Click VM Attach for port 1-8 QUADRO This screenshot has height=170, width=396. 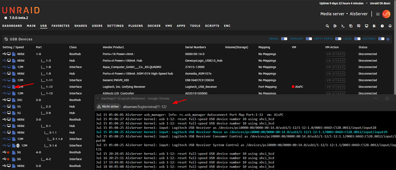click(x=335, y=67)
